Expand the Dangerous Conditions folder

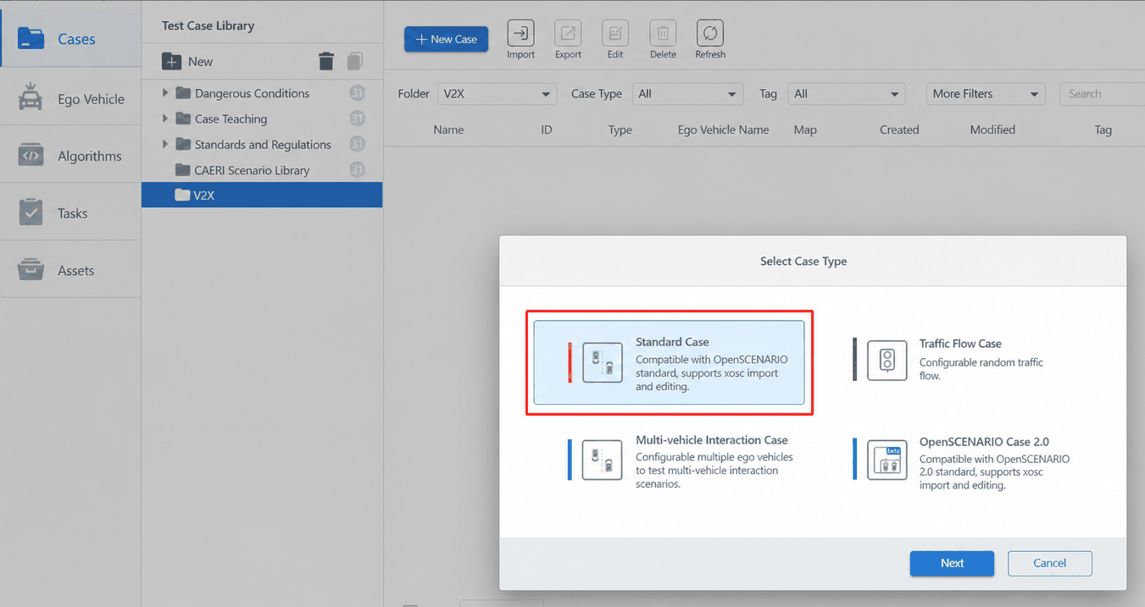tap(165, 93)
